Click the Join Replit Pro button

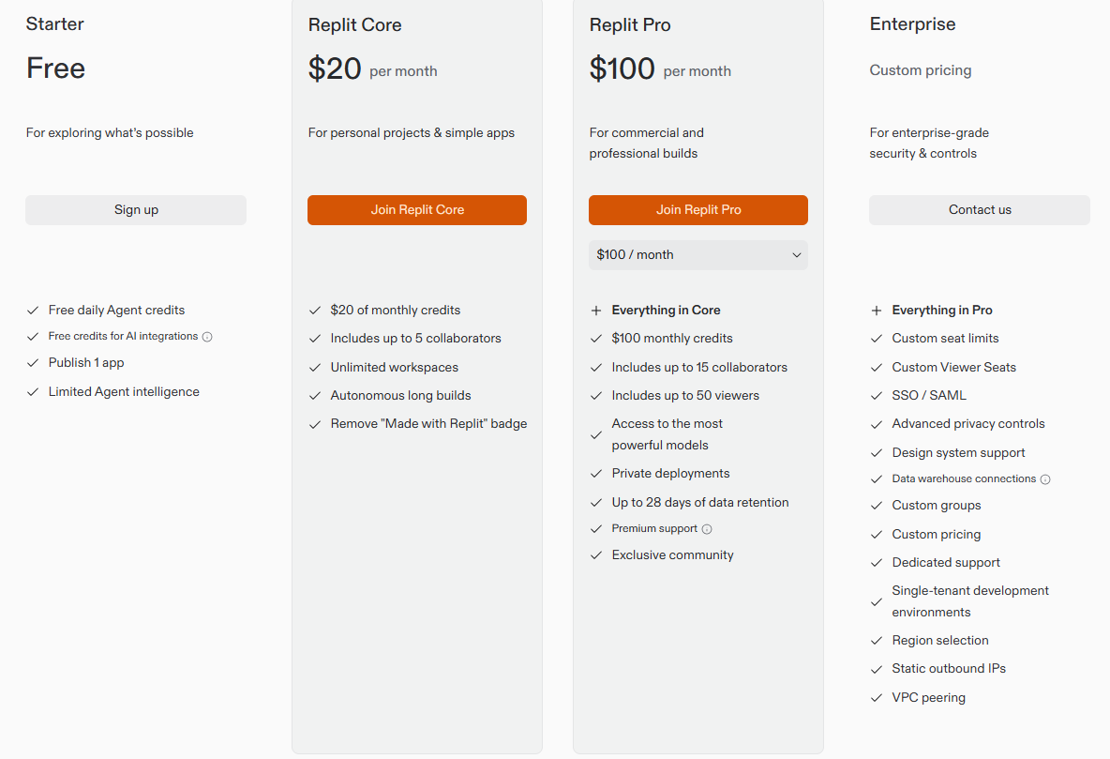(x=698, y=210)
